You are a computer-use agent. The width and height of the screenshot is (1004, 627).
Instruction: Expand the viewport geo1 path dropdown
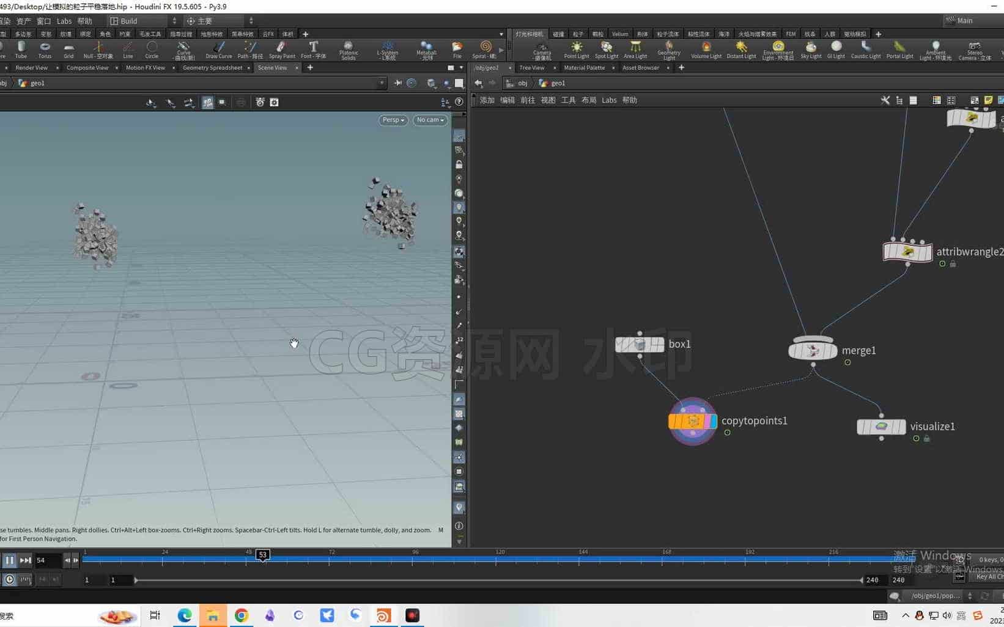pos(382,83)
